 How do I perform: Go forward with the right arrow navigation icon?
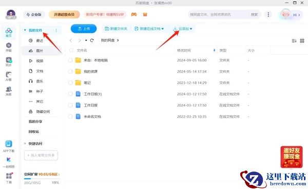(80, 40)
